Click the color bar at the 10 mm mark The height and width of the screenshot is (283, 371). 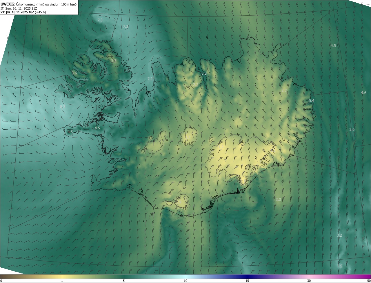[185, 277]
